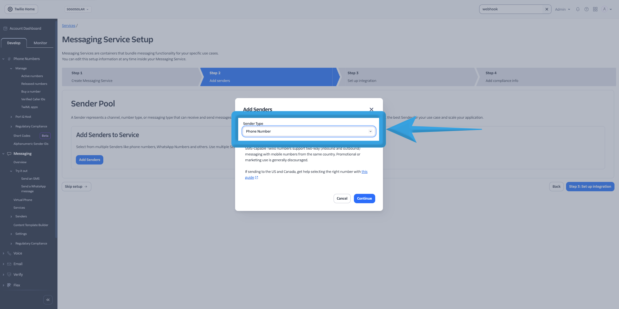
Task: Switch to the Monitor tab
Action: click(40, 43)
